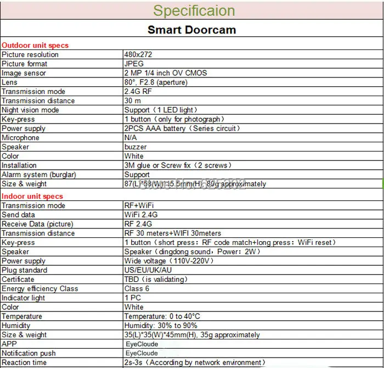This screenshot has width=384, height=368.
Task: Select '2PCS AAA battery (Series circuit)' value
Action: (x=182, y=129)
